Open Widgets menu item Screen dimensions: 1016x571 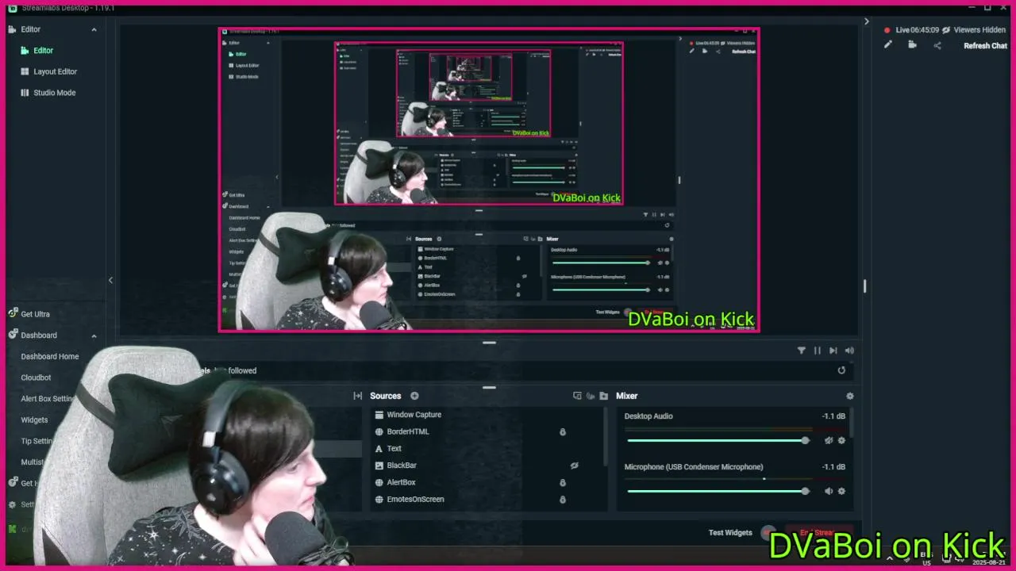(34, 420)
